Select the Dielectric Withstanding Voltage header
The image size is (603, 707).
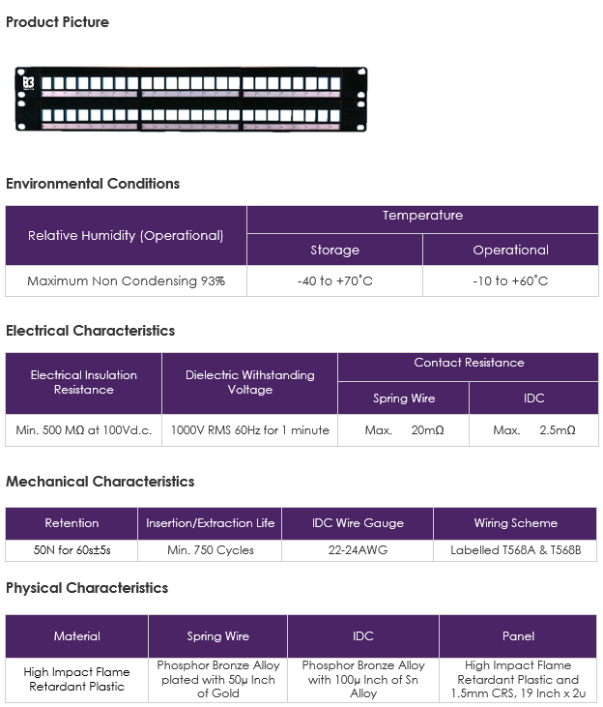(x=249, y=383)
